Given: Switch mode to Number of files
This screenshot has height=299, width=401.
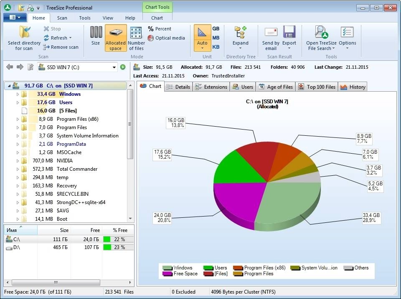Looking at the screenshot, I should pyautogui.click(x=136, y=38).
